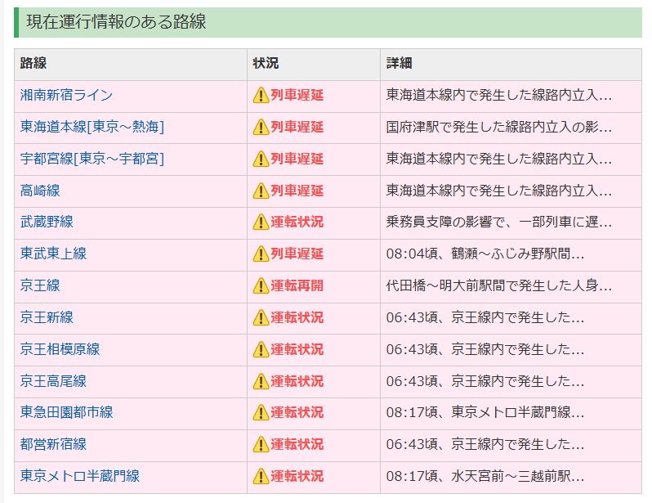652x503 pixels.
Task: Click detail text in the 京王相模原線 row
Action: (485, 349)
